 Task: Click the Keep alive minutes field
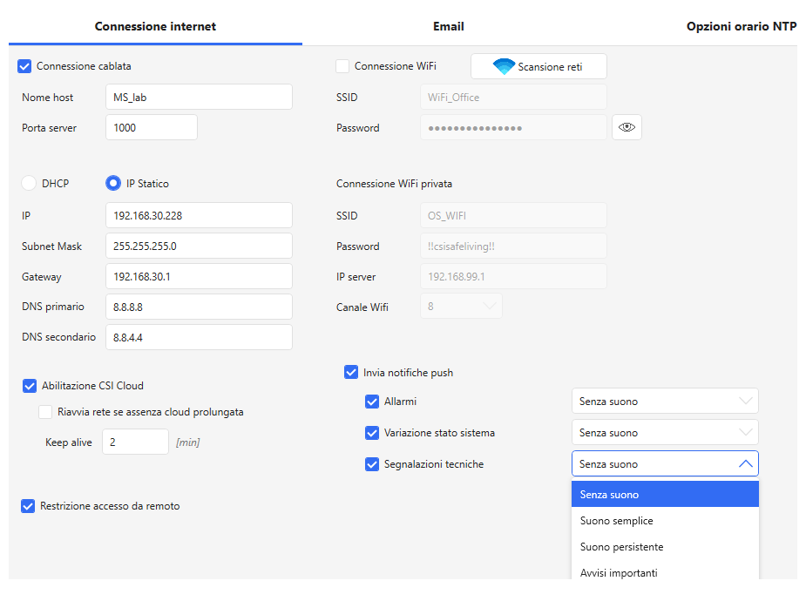click(x=135, y=442)
